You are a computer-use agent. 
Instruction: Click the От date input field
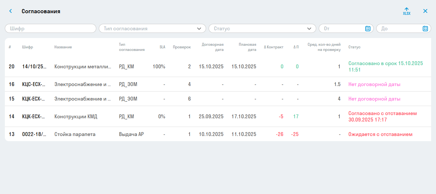click(x=342, y=29)
